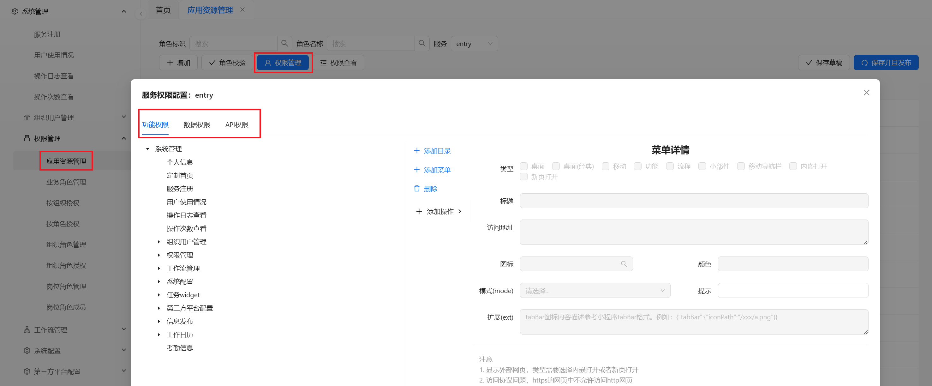Click the 添加菜单 text link
Image resolution: width=932 pixels, height=386 pixels.
click(x=437, y=170)
